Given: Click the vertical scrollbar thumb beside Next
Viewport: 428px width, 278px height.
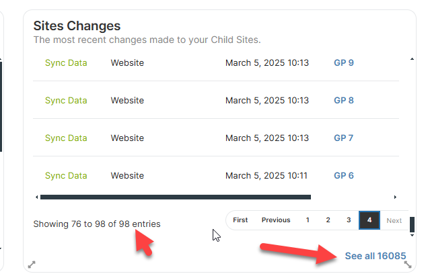Looking at the screenshot, I should (x=412, y=224).
